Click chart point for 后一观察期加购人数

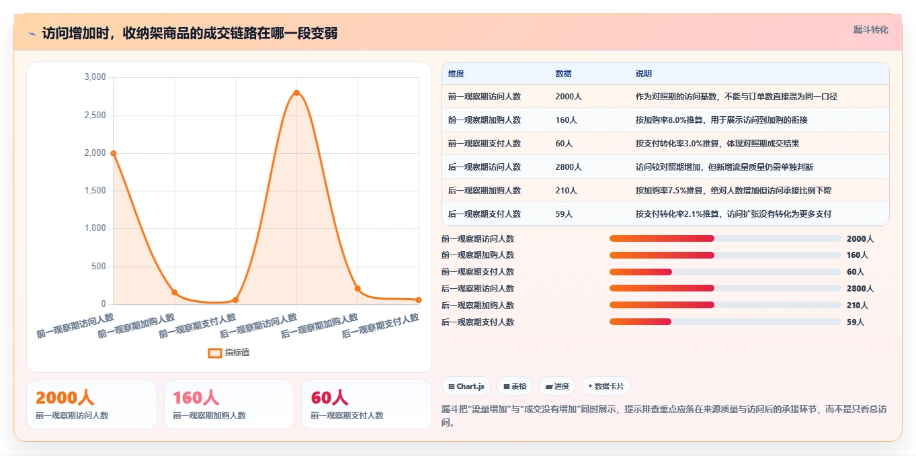(358, 289)
